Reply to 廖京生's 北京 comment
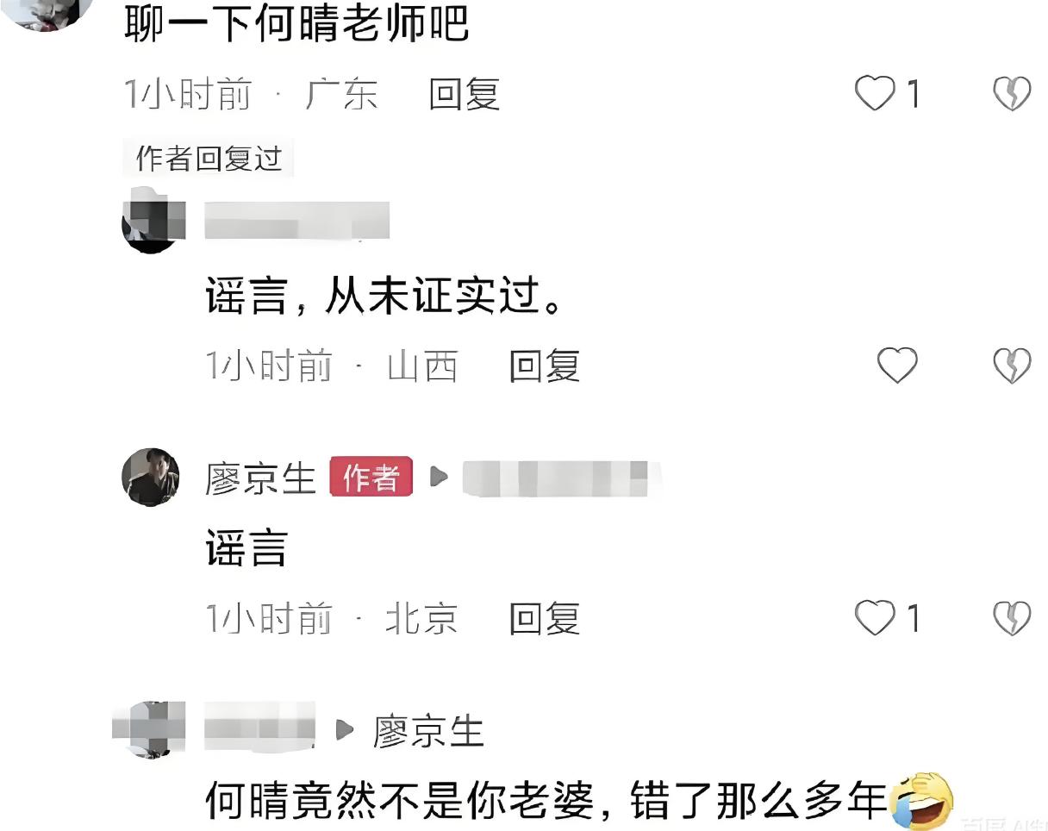Screen dimensions: 1048x831 pyautogui.click(x=545, y=619)
